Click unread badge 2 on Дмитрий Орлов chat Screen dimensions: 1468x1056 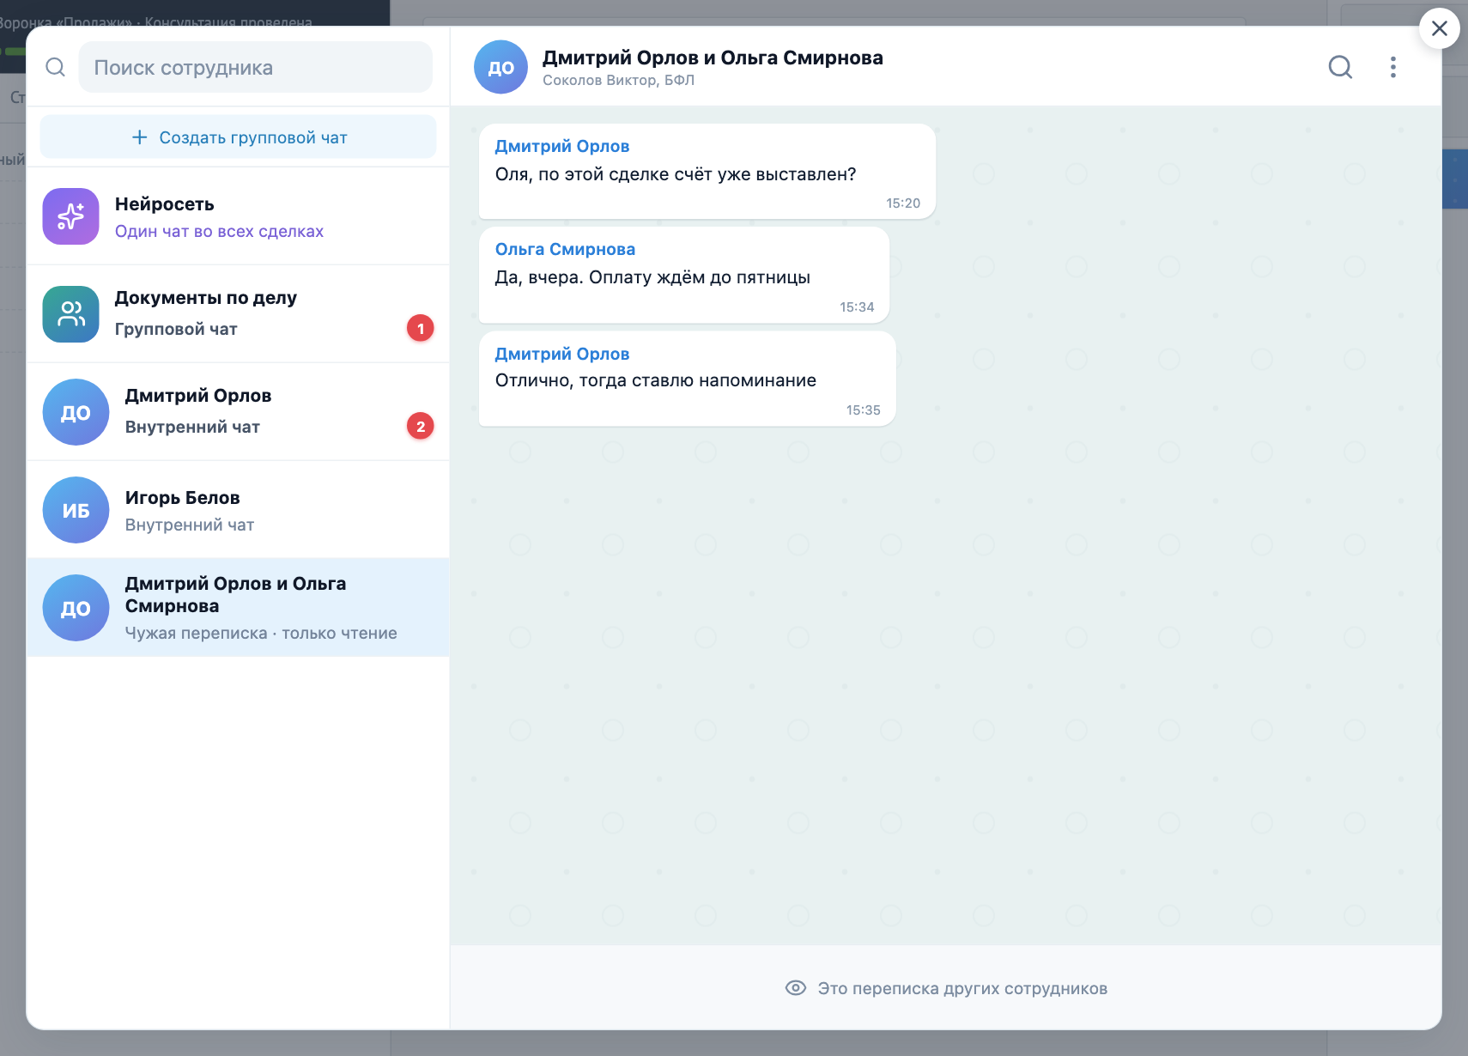click(420, 426)
